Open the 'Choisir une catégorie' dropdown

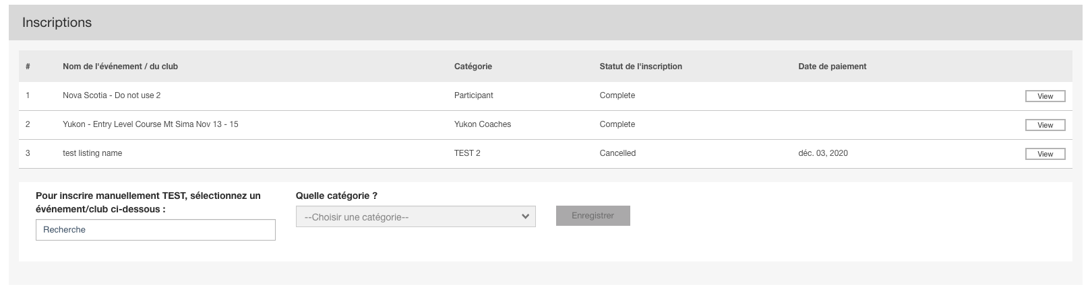[415, 217]
